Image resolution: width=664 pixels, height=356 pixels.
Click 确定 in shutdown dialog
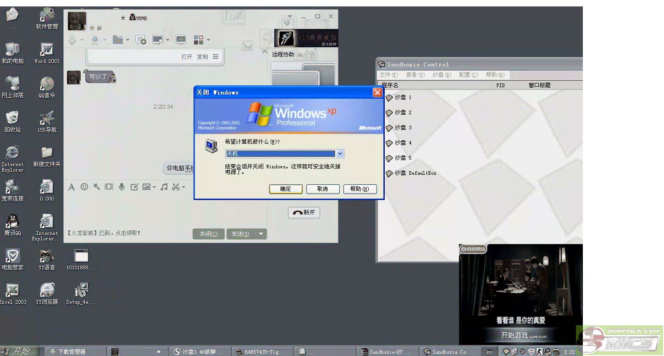pos(286,189)
